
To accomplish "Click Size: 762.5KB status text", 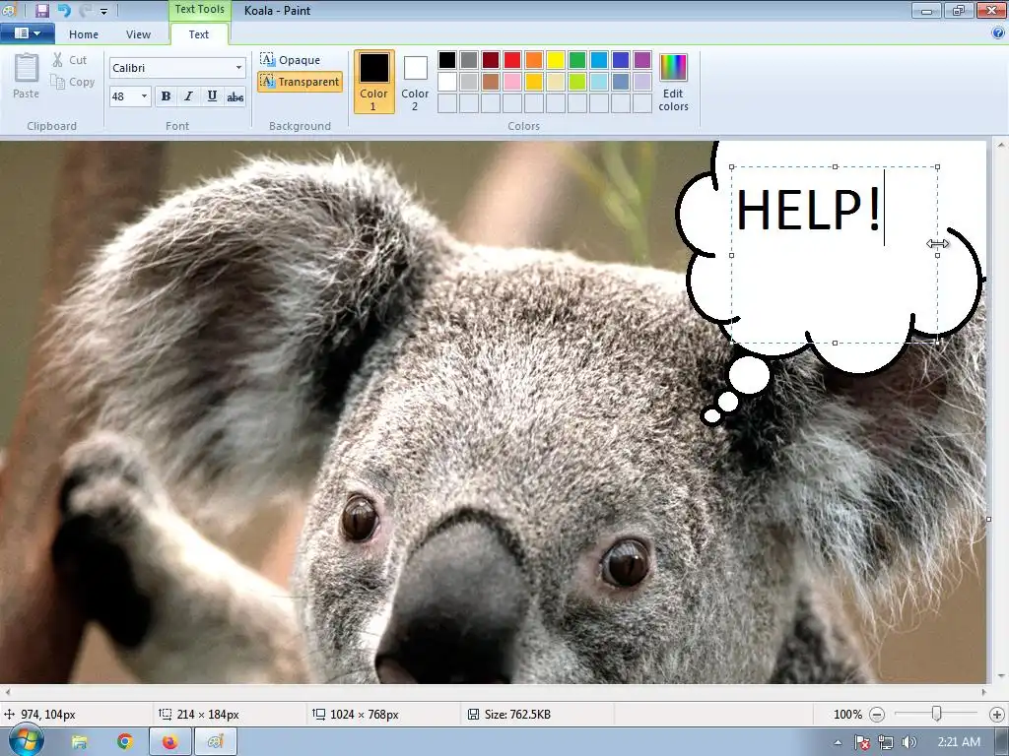I will pos(517,715).
